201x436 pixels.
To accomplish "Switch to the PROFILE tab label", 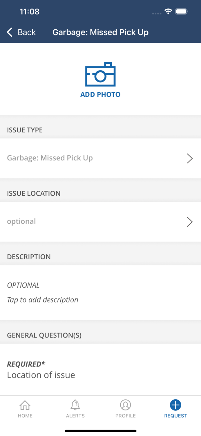I will tap(126, 416).
